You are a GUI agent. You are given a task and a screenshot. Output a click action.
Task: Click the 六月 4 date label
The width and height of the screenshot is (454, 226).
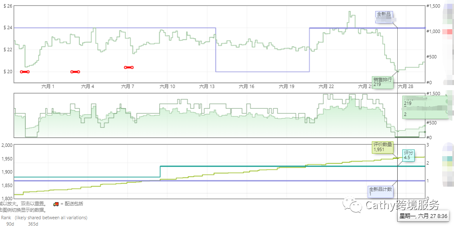[x=88, y=86]
